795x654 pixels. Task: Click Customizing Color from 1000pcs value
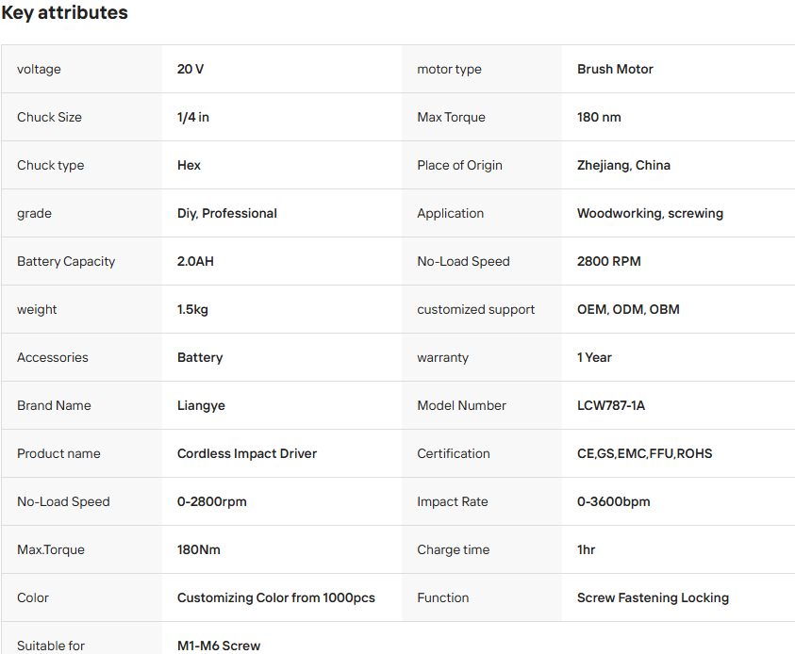(275, 597)
